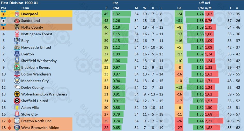The image size is (244, 131).
Task: Click Preston North End relegation arrow
Action: 9,121
